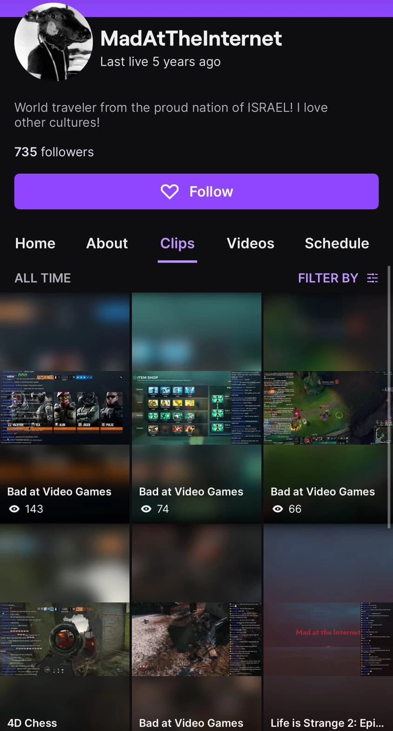
Task: Play the Rainbow Six operators clip thumbnail
Action: (65, 408)
